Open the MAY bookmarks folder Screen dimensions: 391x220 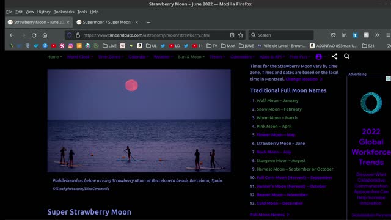pos(228,46)
